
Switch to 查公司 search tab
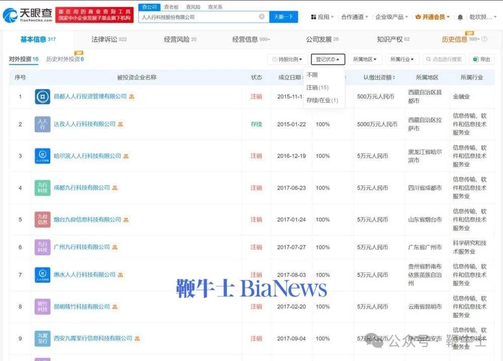pos(149,7)
